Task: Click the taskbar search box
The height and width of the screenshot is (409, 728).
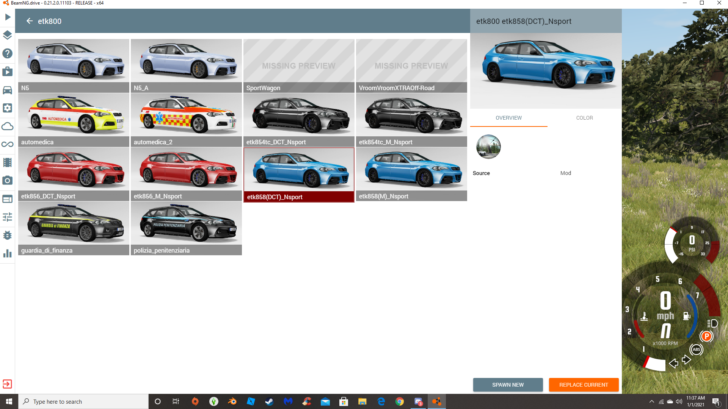Action: pyautogui.click(x=83, y=401)
